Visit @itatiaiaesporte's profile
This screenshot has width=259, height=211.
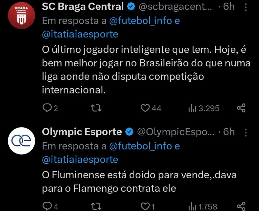[80, 34]
